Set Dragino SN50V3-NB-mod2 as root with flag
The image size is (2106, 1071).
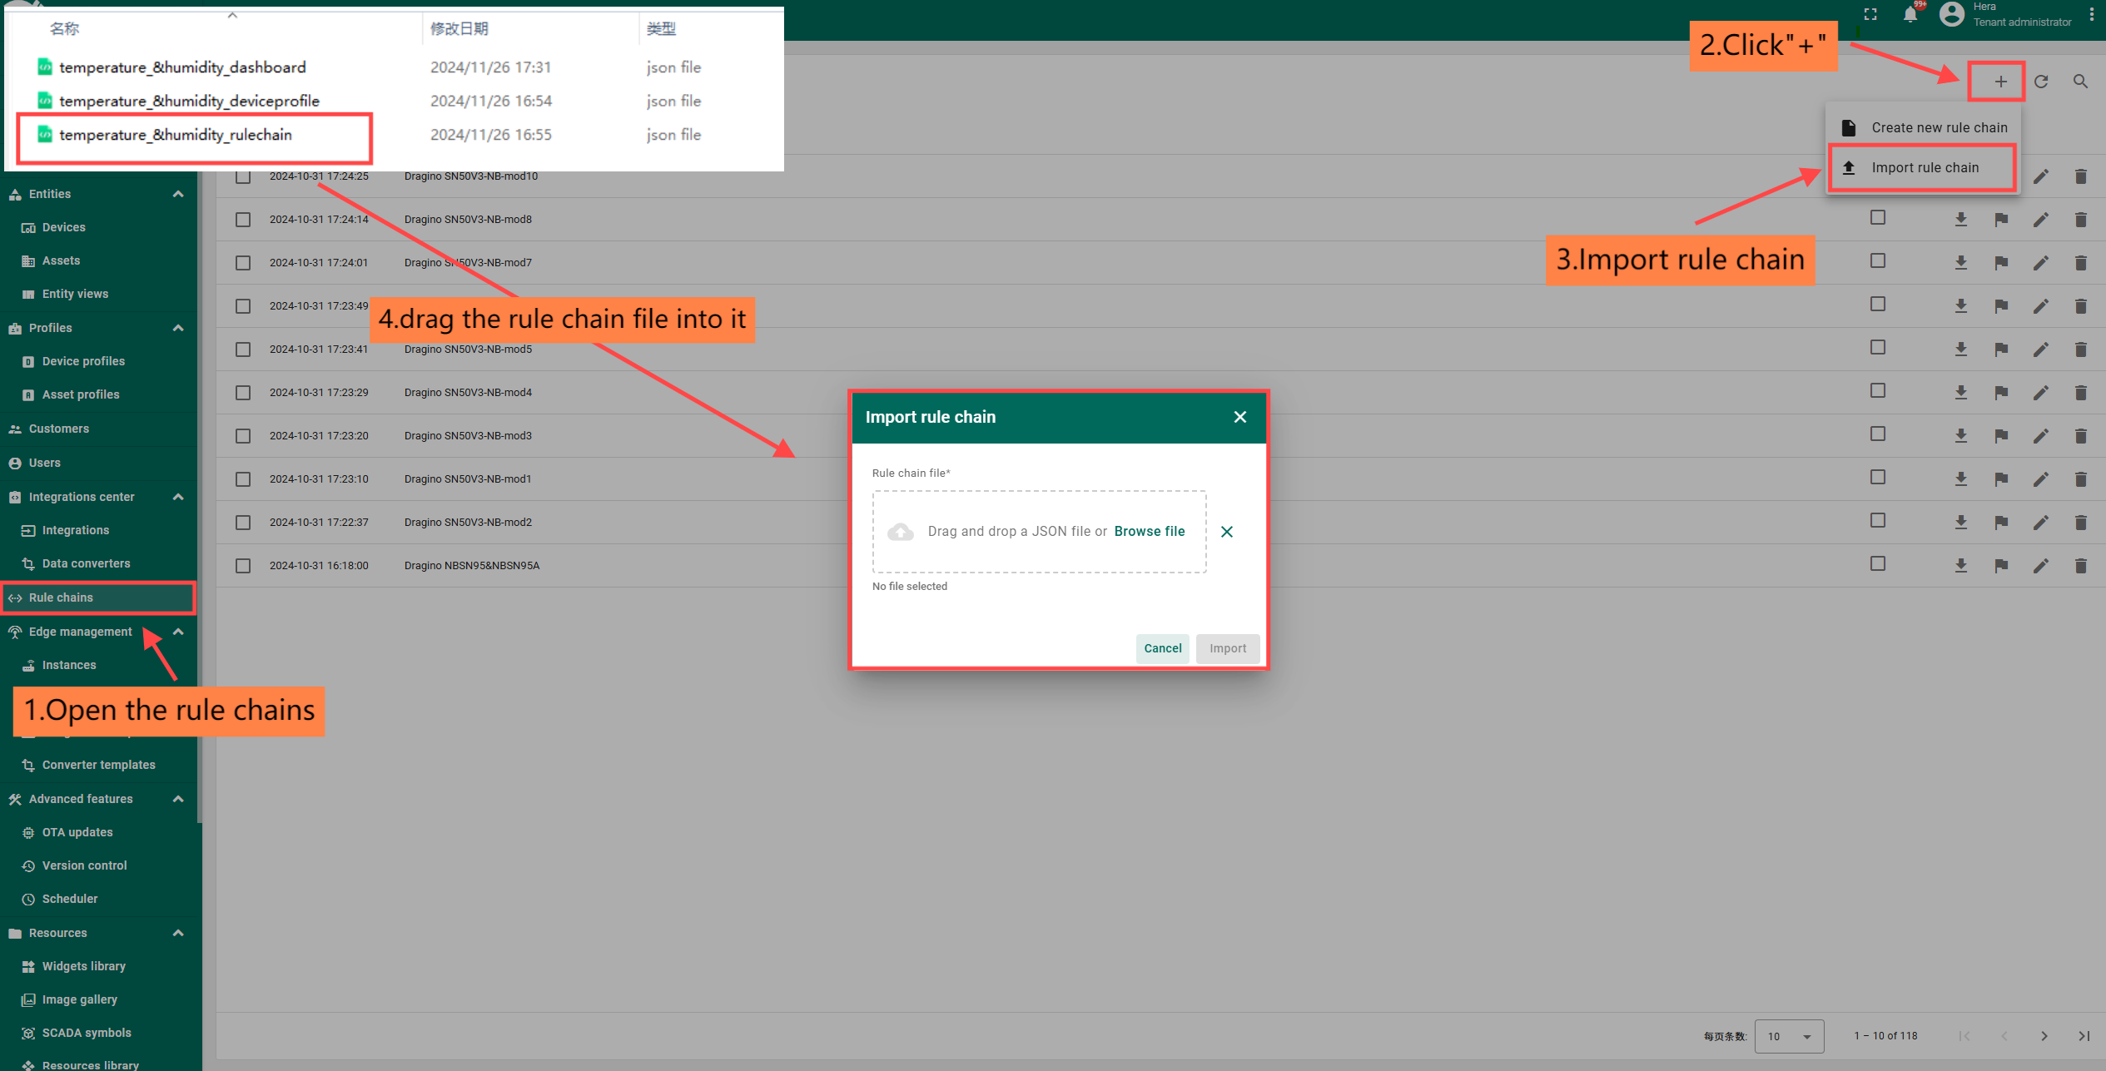coord(2000,523)
